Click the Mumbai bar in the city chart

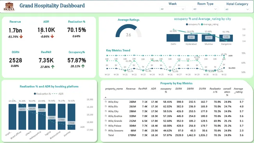click(209, 38)
